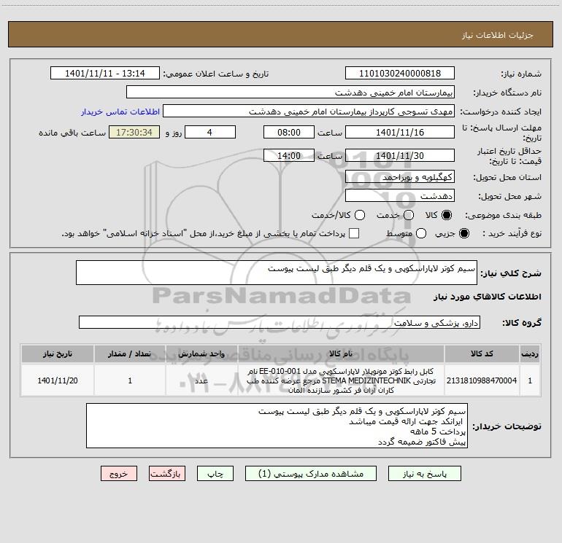The image size is (562, 543).
Task: Click the واحد شمارش column header
Action: (x=201, y=353)
